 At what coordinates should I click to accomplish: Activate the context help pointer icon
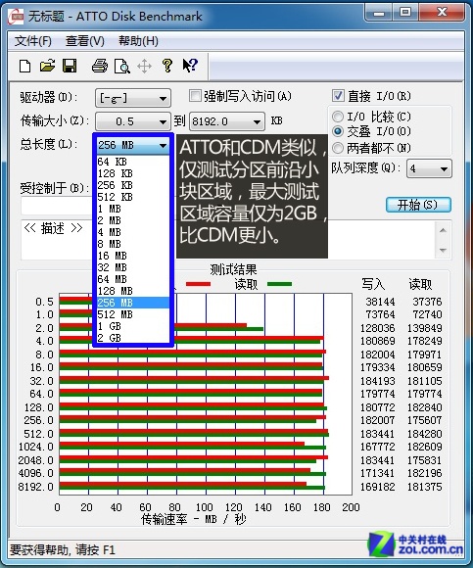coord(190,66)
